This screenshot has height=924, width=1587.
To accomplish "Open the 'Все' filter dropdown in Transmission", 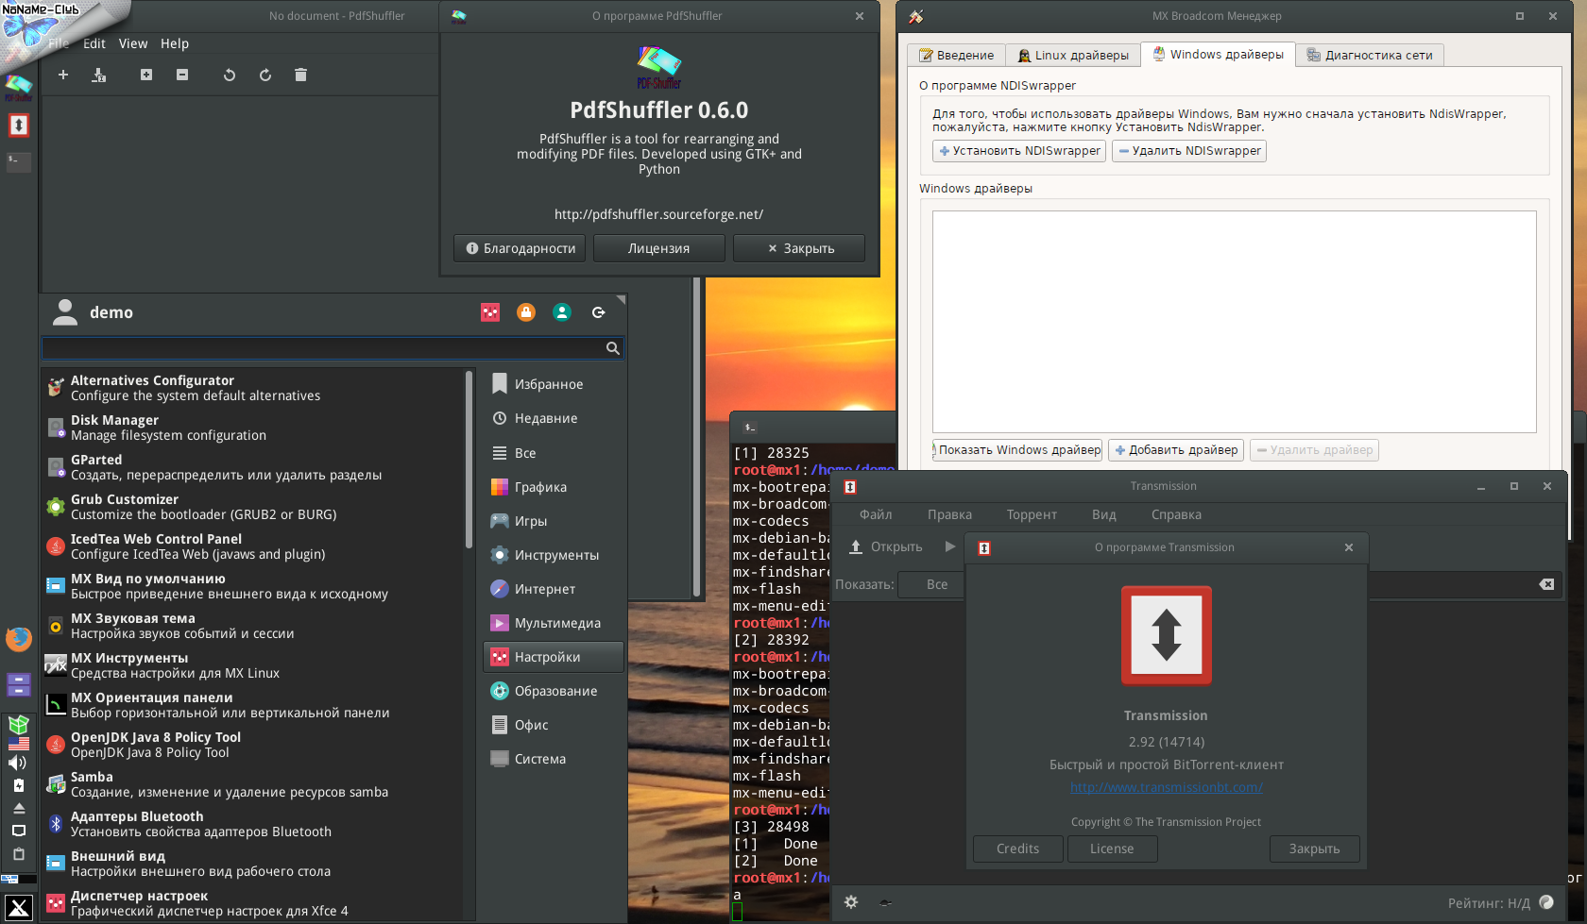I will (936, 584).
